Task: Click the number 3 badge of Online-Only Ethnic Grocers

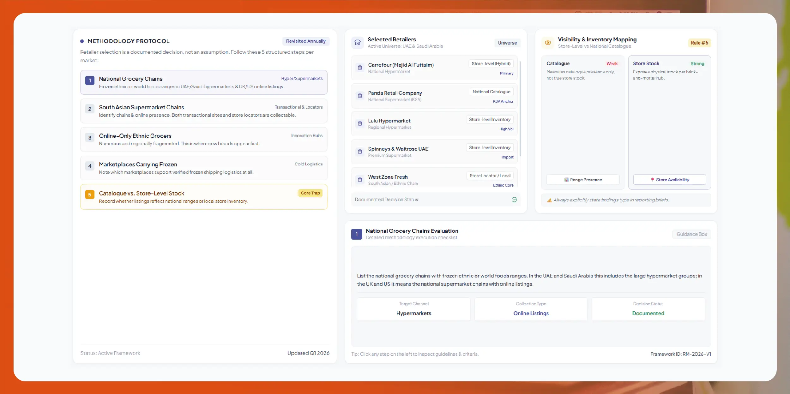Action: point(90,138)
